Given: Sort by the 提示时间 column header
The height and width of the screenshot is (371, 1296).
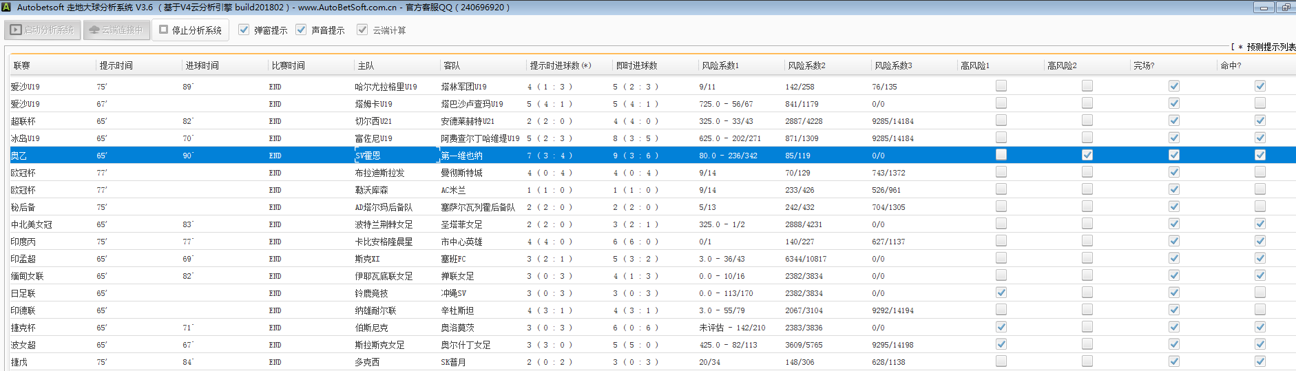Looking at the screenshot, I should (116, 65).
